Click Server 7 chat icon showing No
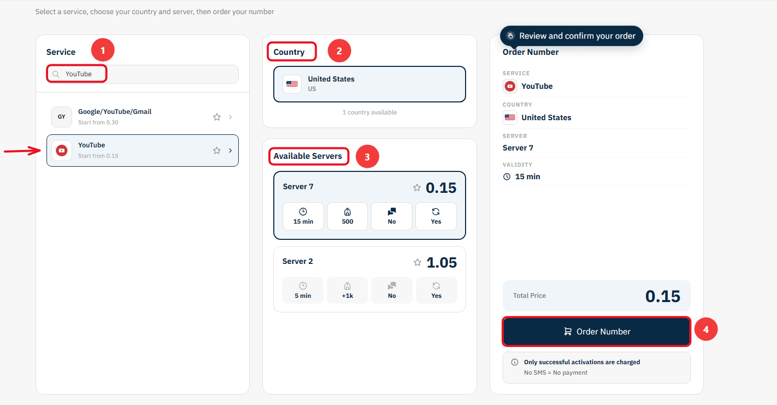 [x=392, y=212]
